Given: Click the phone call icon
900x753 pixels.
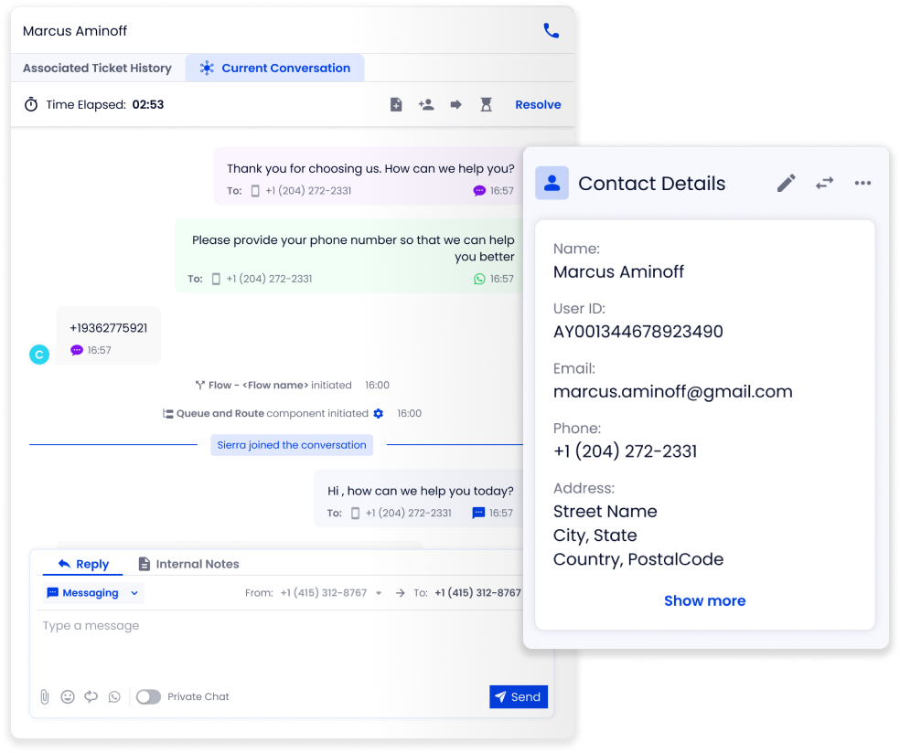Looking at the screenshot, I should (x=551, y=31).
